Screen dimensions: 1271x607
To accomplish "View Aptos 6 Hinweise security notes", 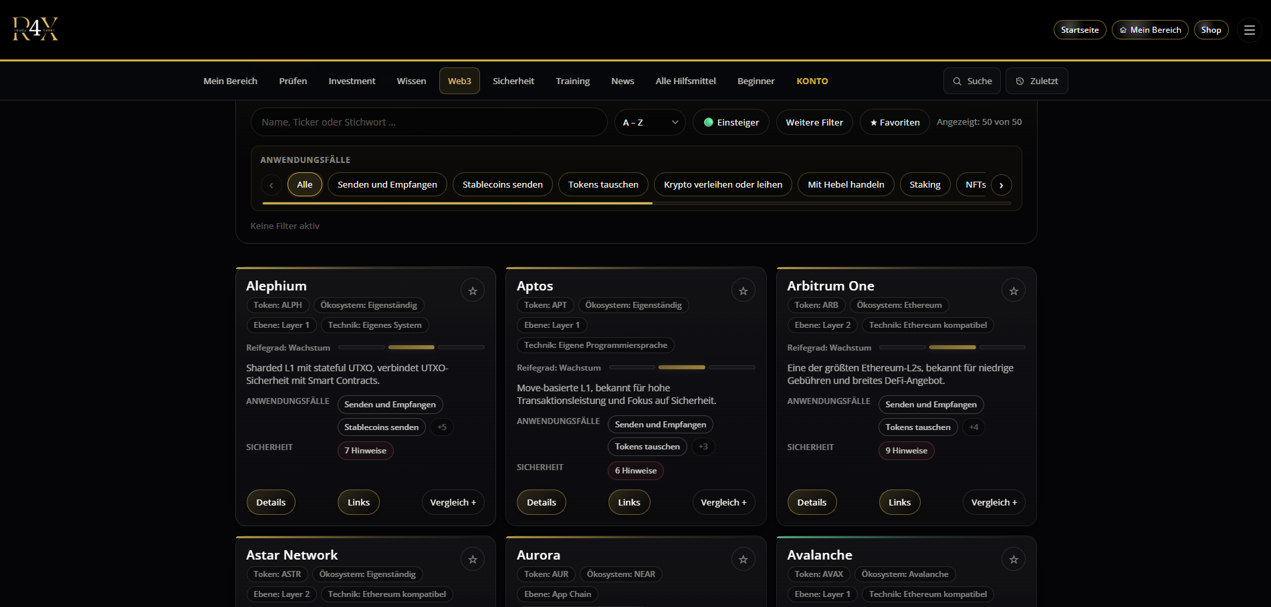I will tap(635, 471).
